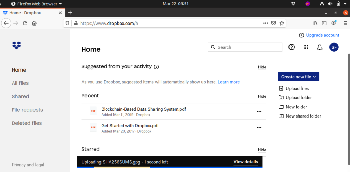Image resolution: width=350 pixels, height=172 pixels.
Task: Click the tracking protection shield icon
Action: (x=68, y=23)
